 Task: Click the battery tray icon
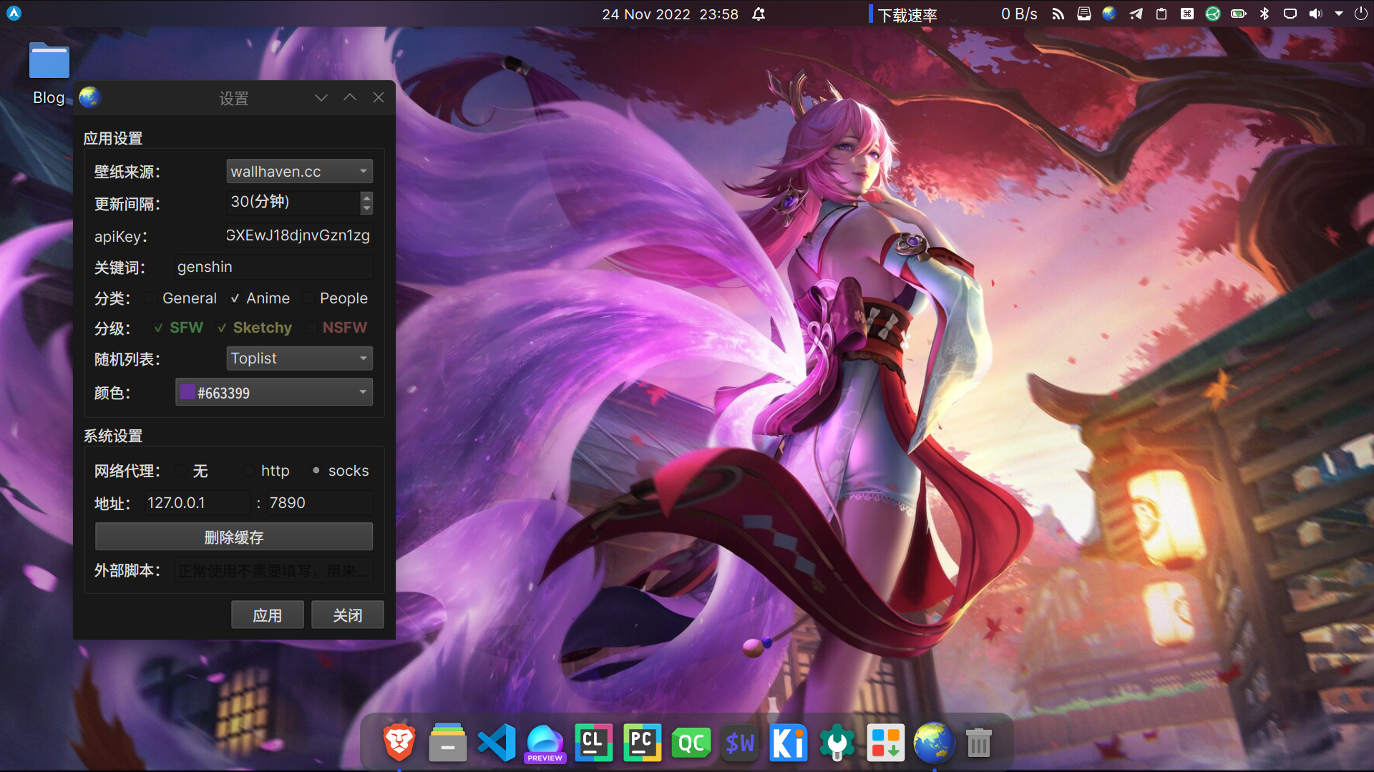pos(1238,14)
